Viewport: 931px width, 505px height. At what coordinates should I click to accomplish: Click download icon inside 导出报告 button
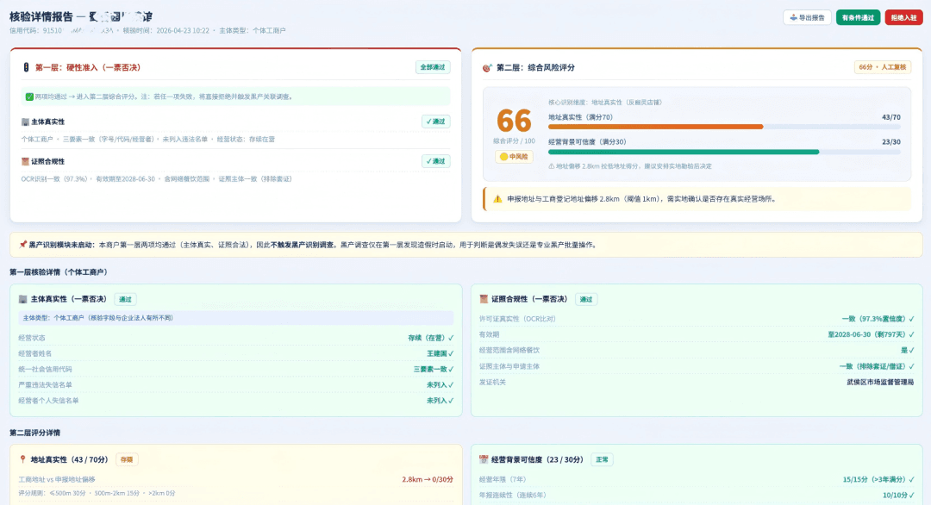pyautogui.click(x=793, y=18)
